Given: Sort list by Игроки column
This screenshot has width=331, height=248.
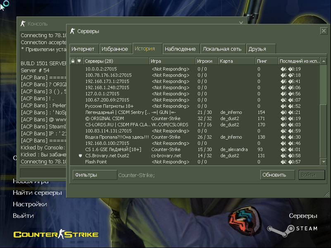Looking at the screenshot, I should (207, 61).
